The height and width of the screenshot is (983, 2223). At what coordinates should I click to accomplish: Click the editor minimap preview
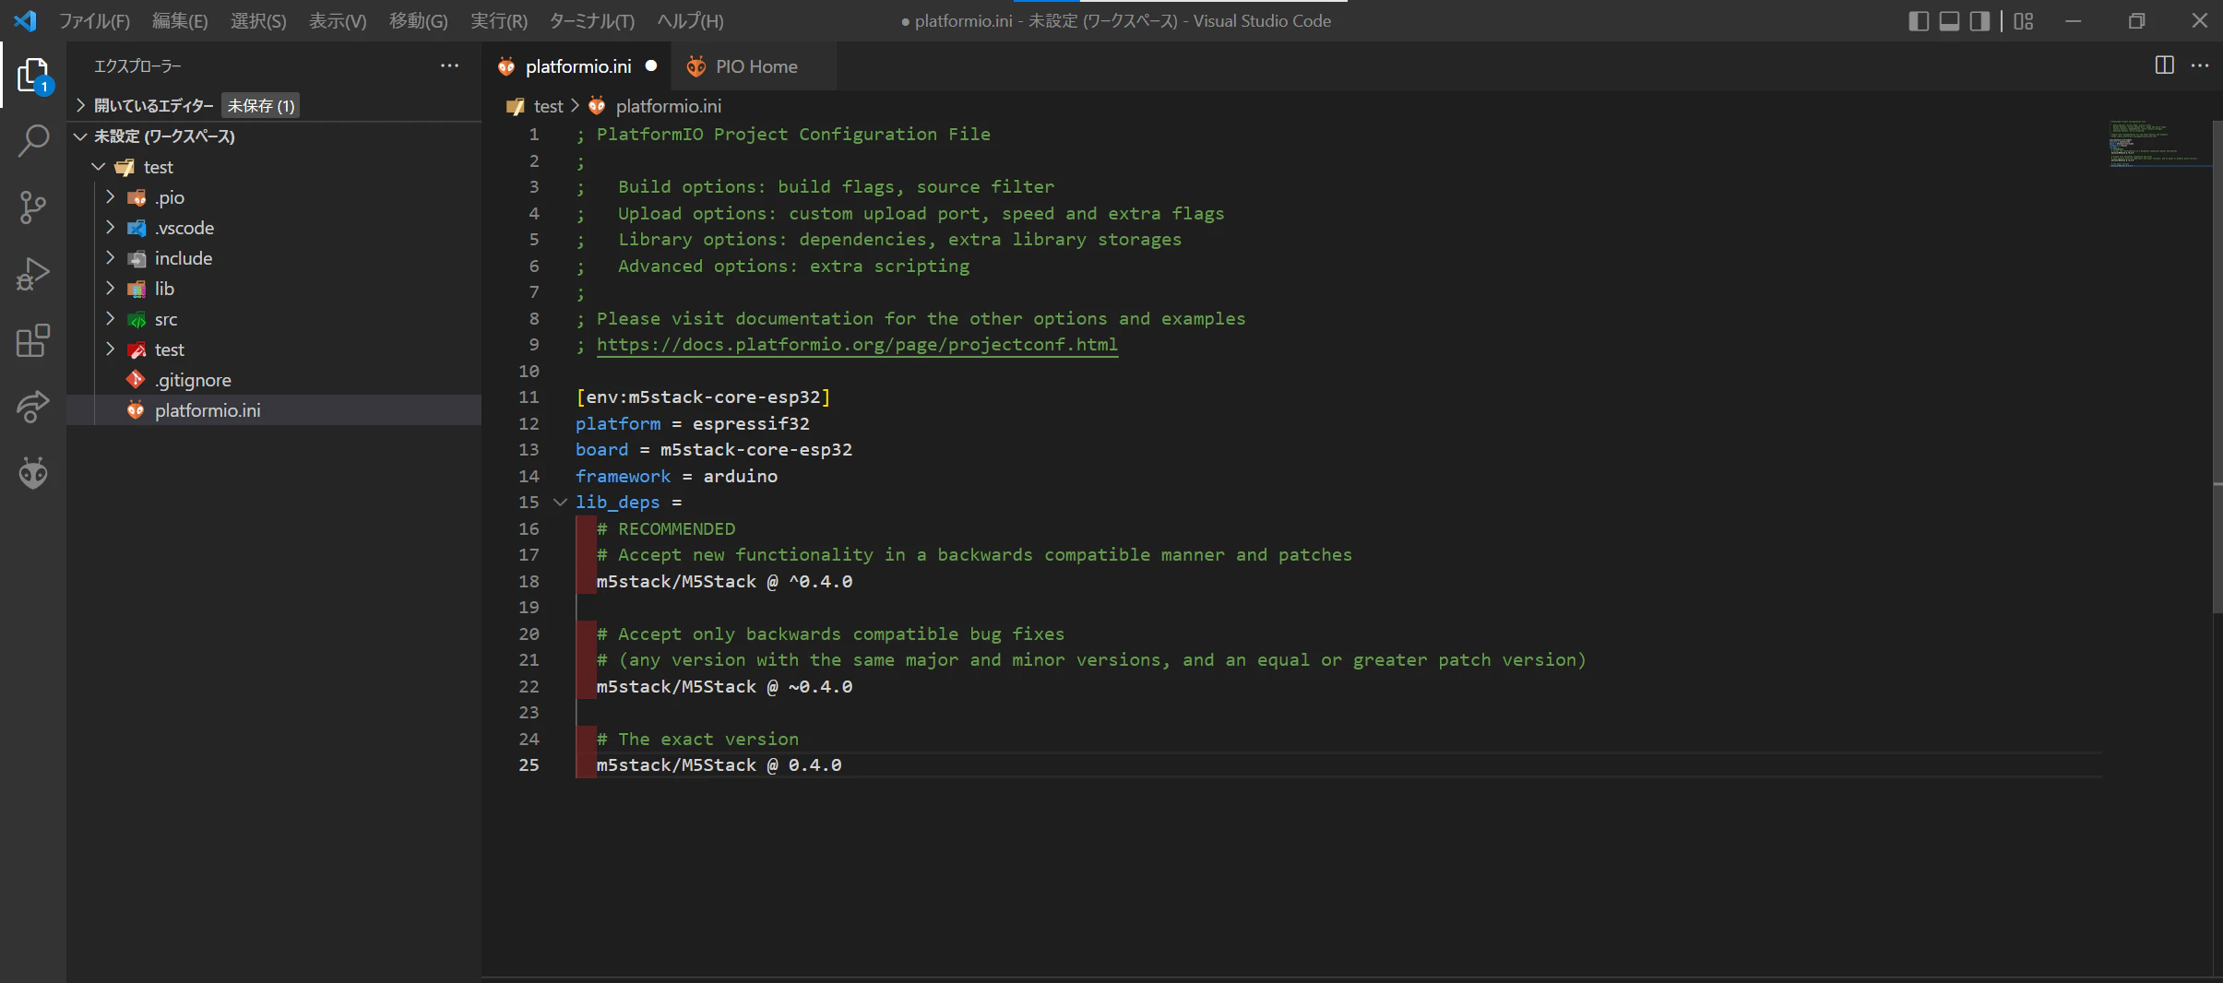click(x=2155, y=143)
